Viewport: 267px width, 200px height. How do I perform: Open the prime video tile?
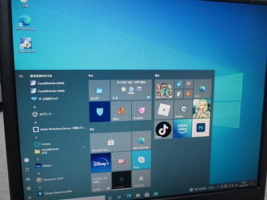click(182, 128)
